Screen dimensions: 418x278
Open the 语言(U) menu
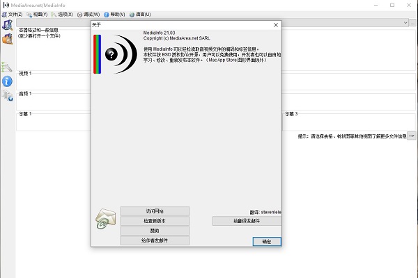pos(140,15)
